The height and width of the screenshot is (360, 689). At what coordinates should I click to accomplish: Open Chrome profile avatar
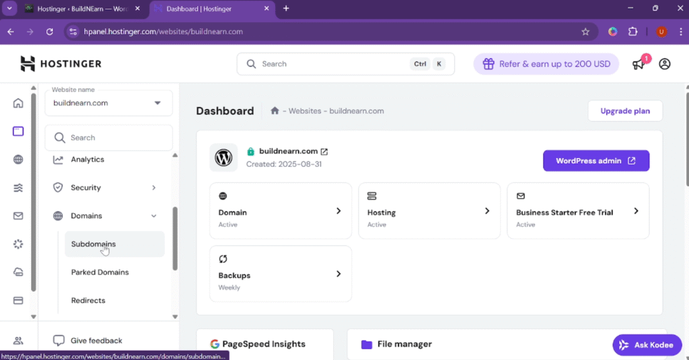(x=661, y=32)
